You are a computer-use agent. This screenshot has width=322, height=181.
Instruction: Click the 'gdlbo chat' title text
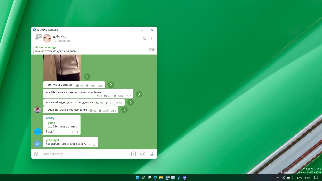point(60,37)
